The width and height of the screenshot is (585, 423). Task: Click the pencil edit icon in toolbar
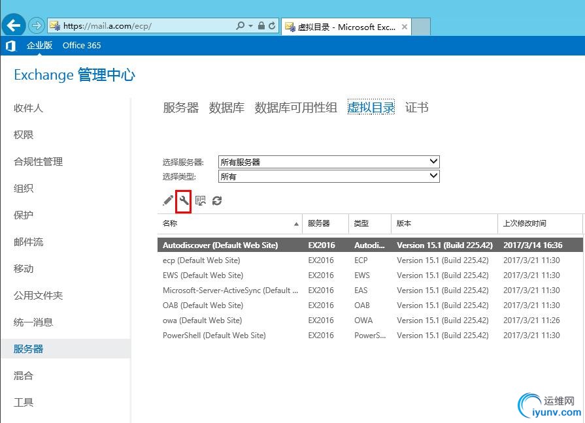[168, 200]
